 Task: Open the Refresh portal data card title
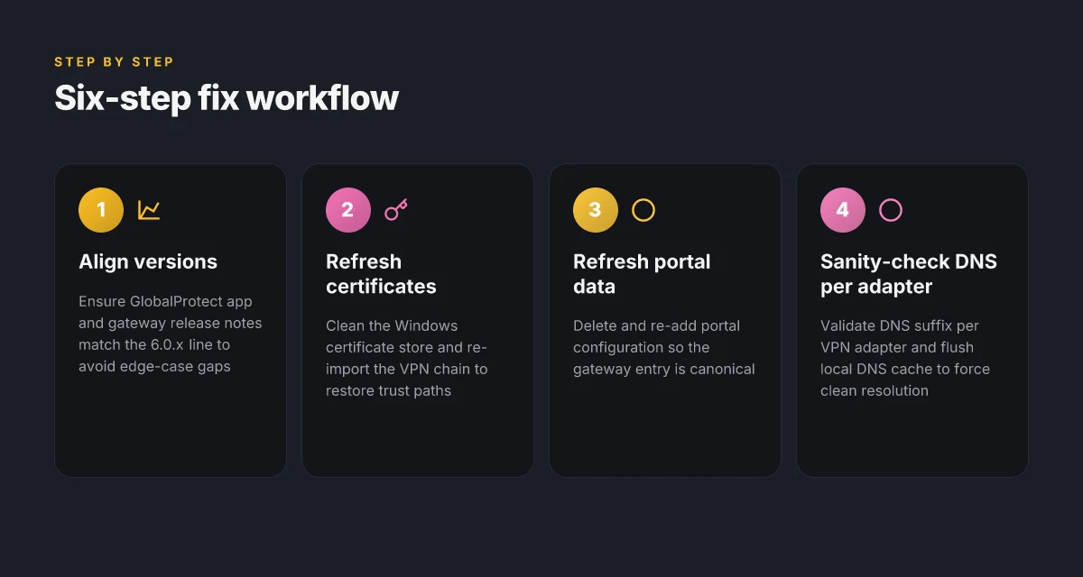[642, 274]
